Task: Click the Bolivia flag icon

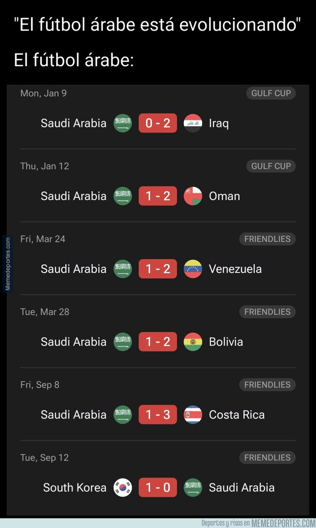Action: [x=193, y=342]
